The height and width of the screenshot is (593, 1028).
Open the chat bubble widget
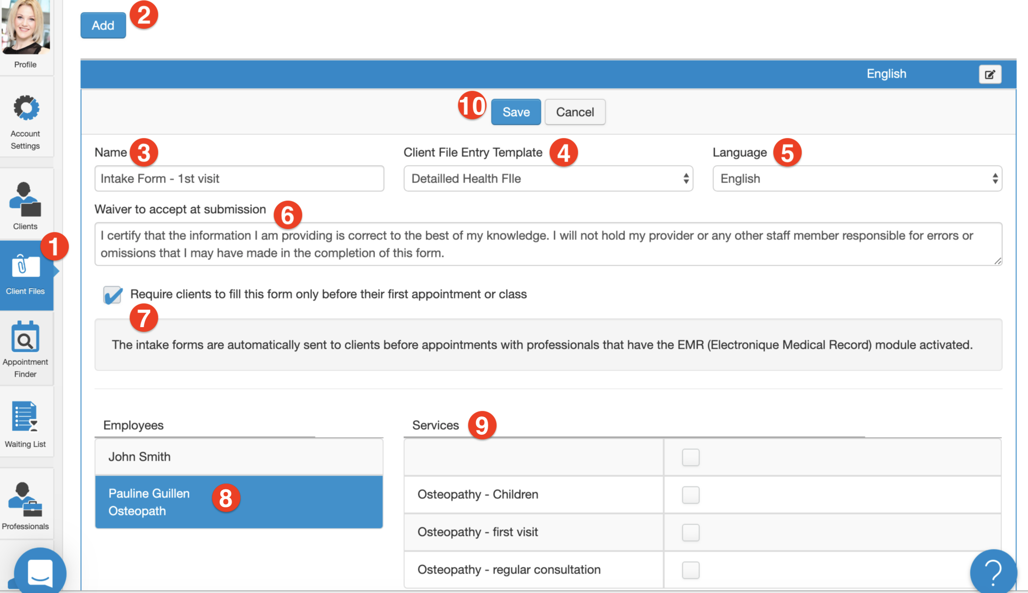(40, 571)
